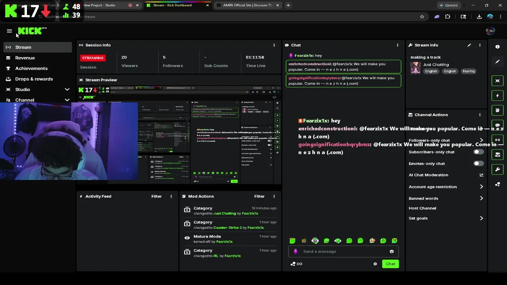Expand Banned words settings
Screen dimensions: 507x285
482,198
